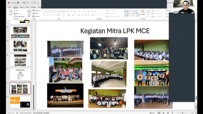Switch to the Home tab
The image size is (203, 114).
(x=15, y=7)
